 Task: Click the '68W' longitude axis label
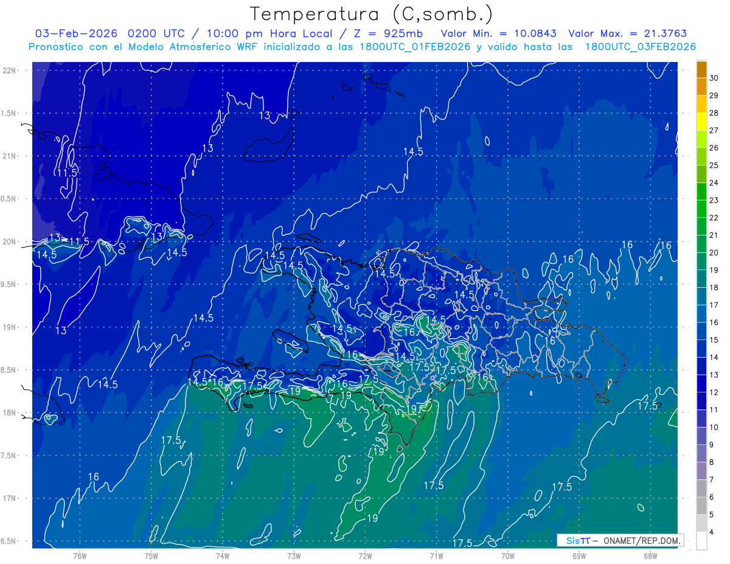coord(650,555)
